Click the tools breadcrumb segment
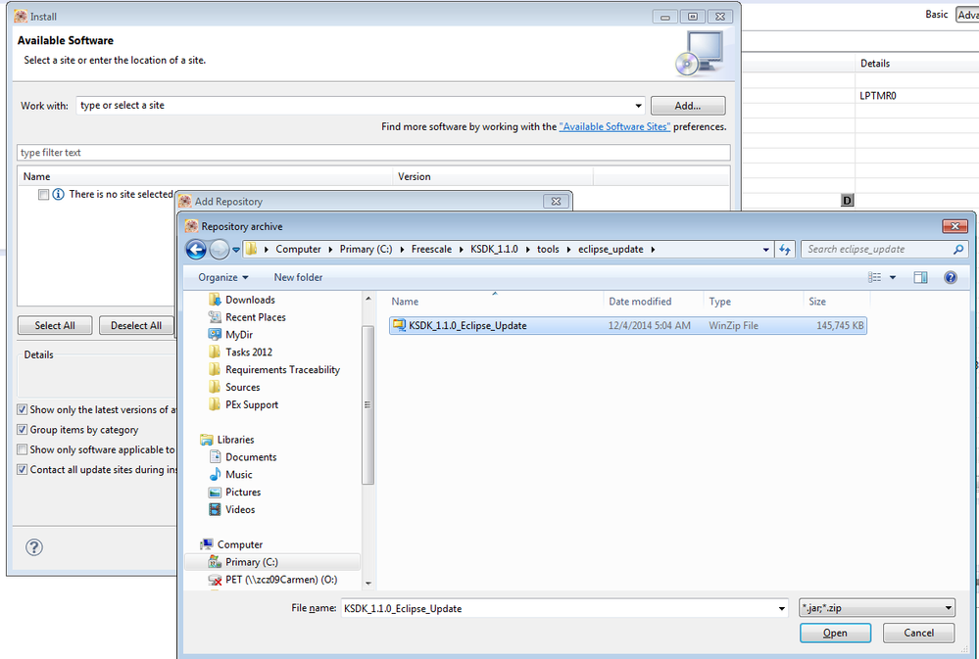Image resolution: width=979 pixels, height=659 pixels. click(548, 249)
